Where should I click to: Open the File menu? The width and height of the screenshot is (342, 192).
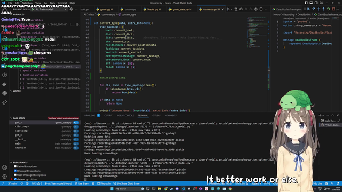10,3
